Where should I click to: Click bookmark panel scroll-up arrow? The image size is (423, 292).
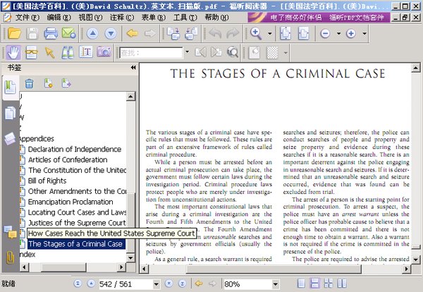click(x=130, y=96)
